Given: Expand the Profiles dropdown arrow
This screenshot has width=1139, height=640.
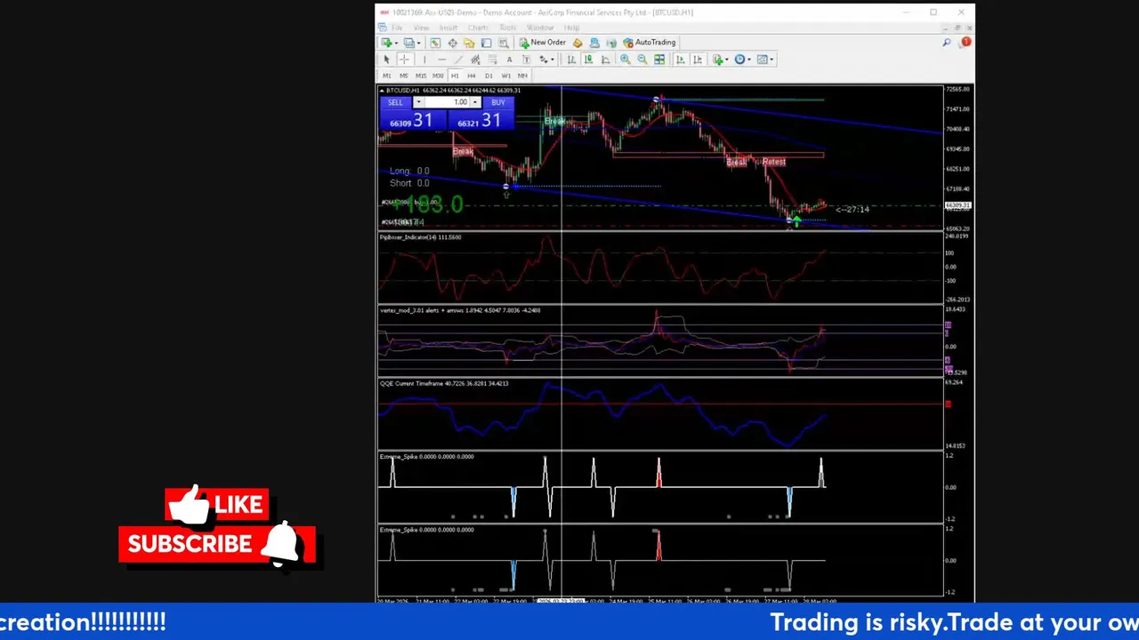Looking at the screenshot, I should point(419,43).
